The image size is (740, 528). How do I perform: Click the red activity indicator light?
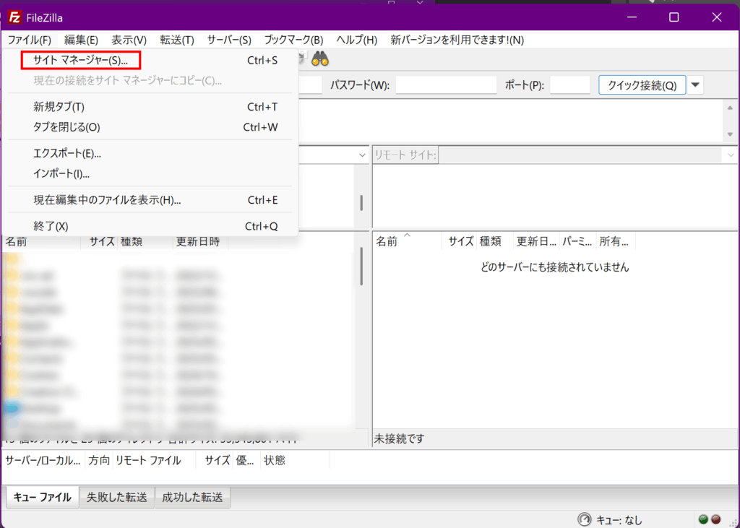716,519
